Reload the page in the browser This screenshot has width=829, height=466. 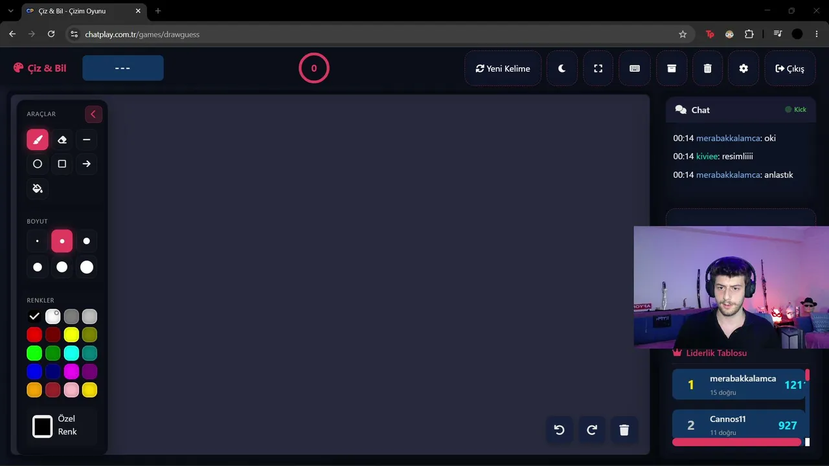[x=52, y=34]
